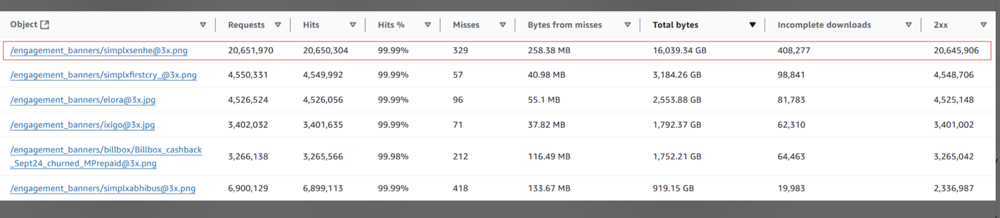Screen dimensions: 1000x218
Task: Sort by Hits % column arrow
Action: pos(428,25)
